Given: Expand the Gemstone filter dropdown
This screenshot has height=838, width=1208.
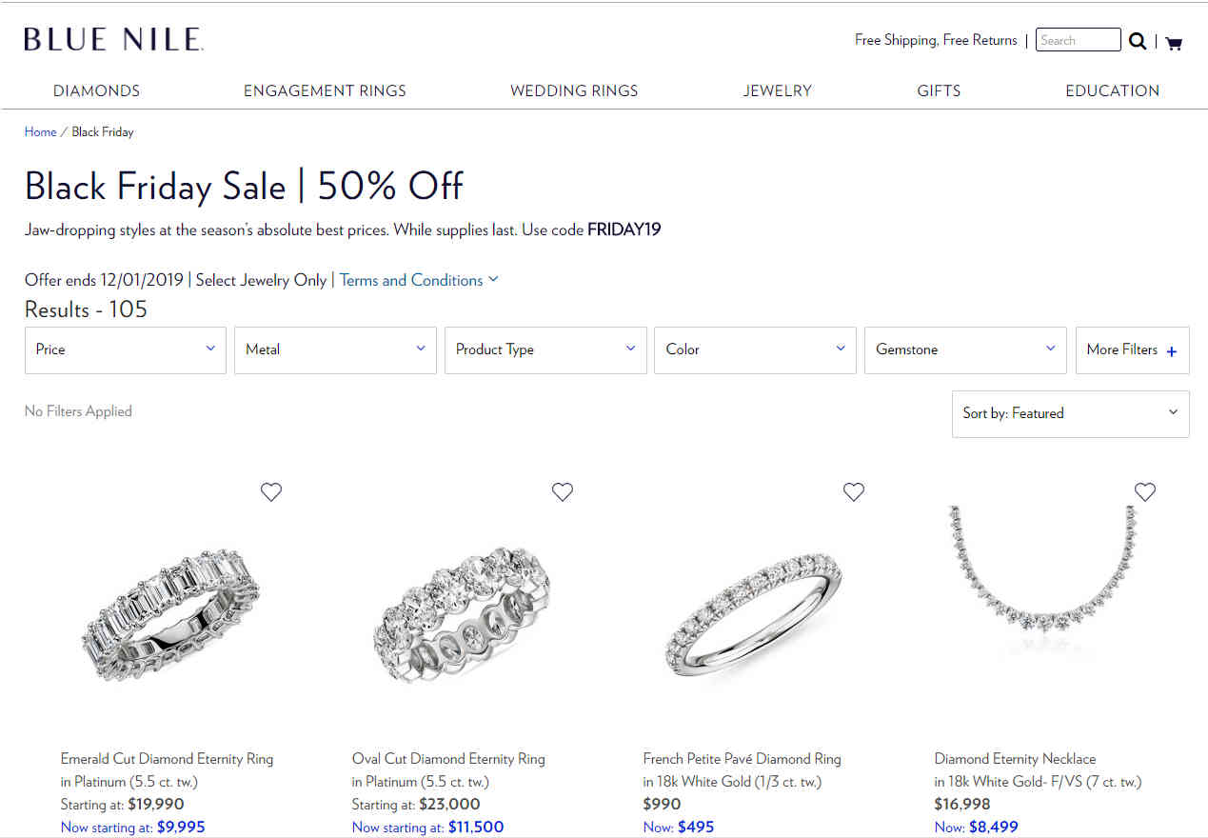Looking at the screenshot, I should (965, 350).
